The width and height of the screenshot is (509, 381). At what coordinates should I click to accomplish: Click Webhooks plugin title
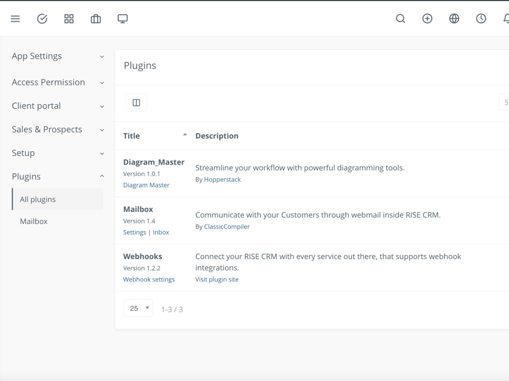pos(143,256)
